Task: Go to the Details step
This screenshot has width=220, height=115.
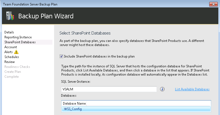Action: coord(9,32)
